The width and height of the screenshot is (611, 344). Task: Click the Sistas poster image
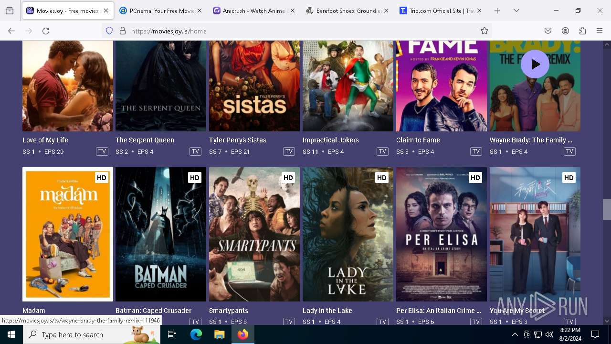tap(254, 86)
